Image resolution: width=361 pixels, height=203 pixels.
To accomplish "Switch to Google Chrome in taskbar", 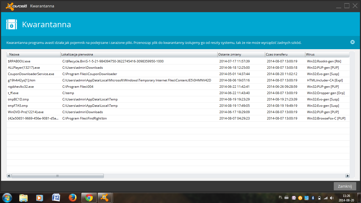I will (x=89, y=198).
